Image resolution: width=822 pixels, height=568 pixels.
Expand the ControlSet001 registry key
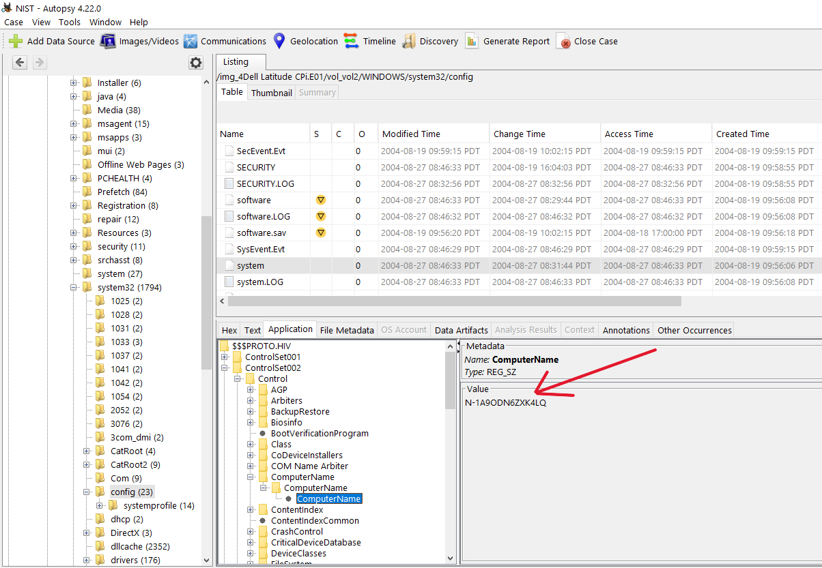[225, 357]
